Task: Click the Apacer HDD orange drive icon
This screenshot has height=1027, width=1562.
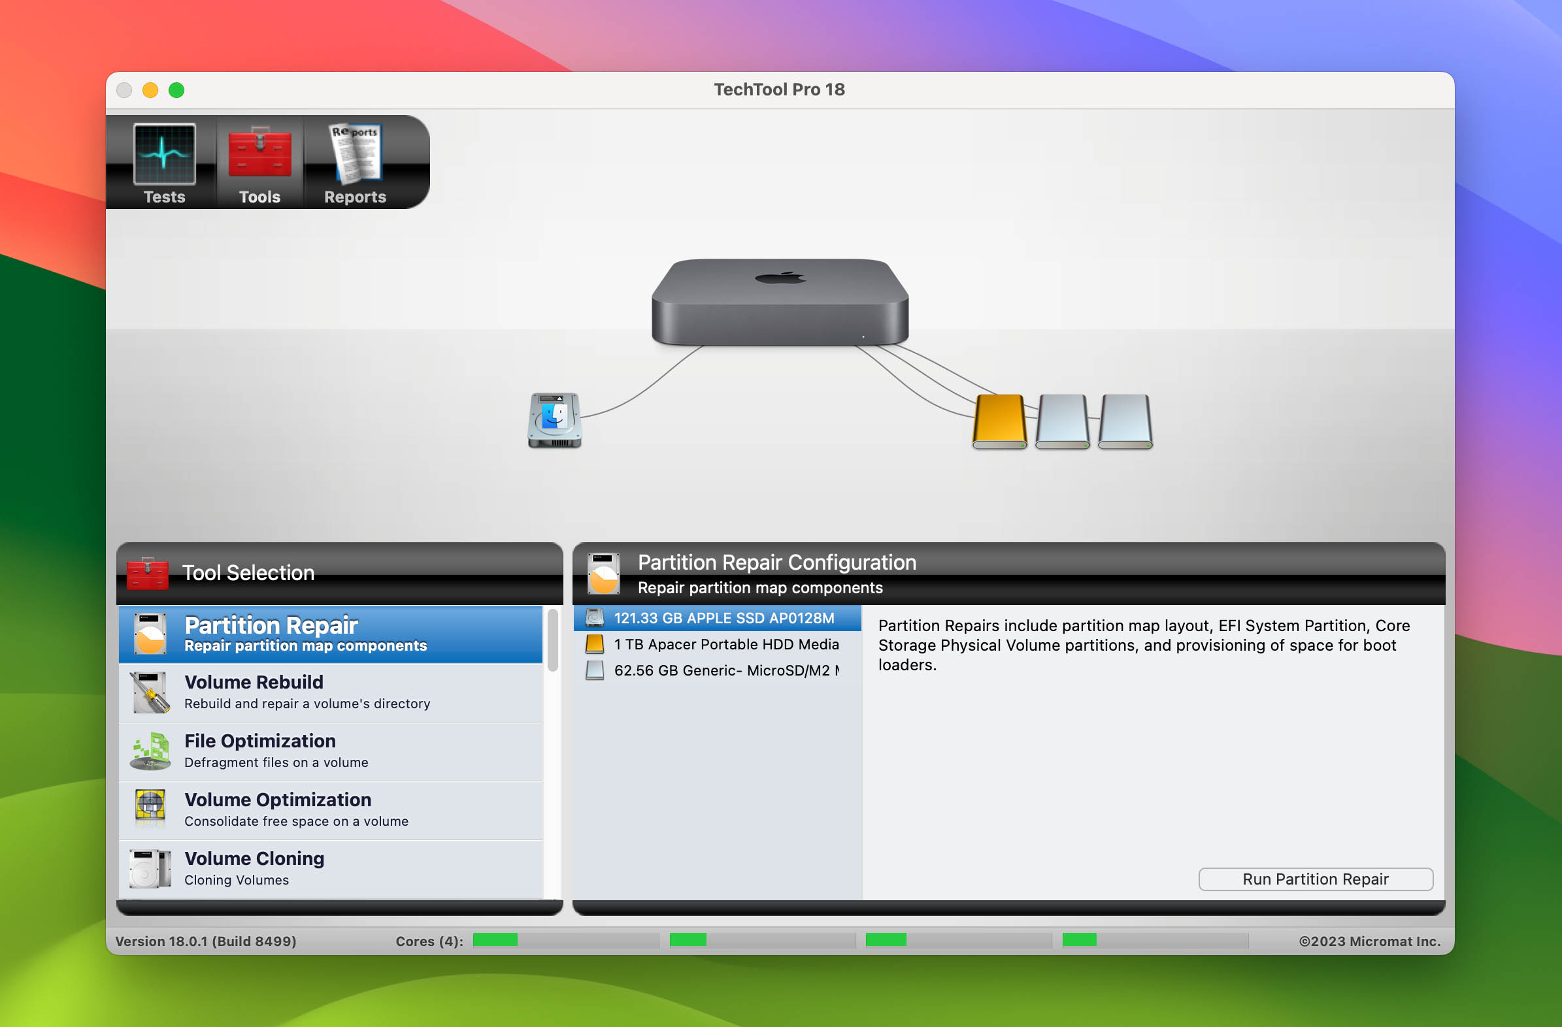Action: (x=595, y=644)
